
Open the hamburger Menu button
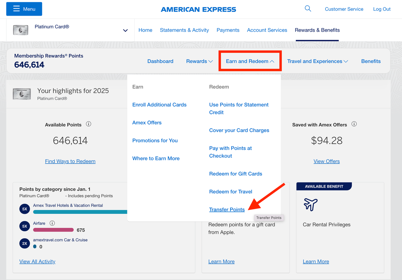[x=24, y=9]
